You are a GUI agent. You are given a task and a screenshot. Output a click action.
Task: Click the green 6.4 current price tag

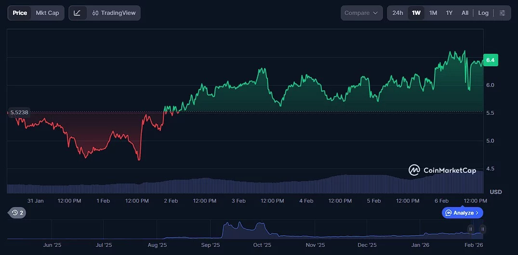click(491, 60)
